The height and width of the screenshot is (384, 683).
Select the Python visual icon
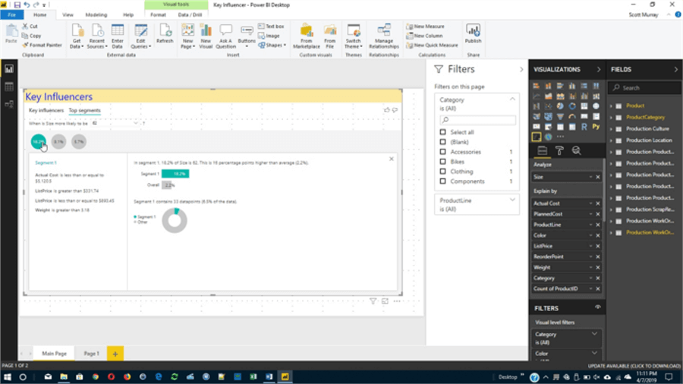596,127
